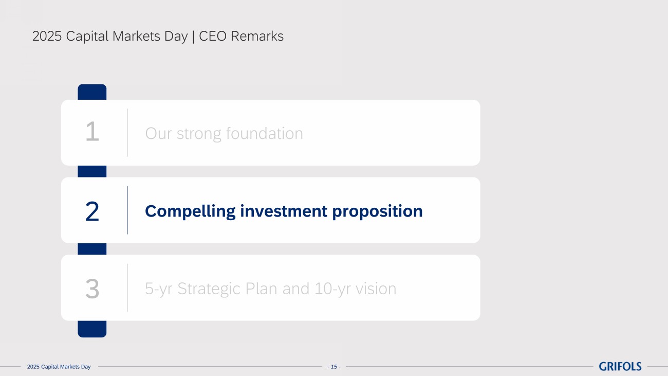Click the 'CEO Remarks' text in the title
Screen dimensions: 668x376
click(241, 37)
